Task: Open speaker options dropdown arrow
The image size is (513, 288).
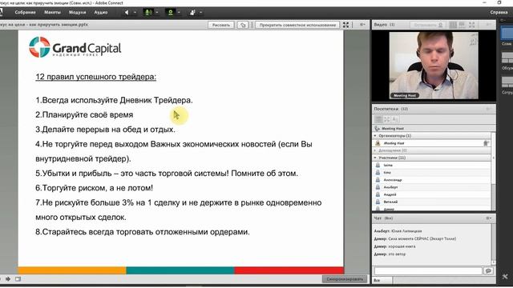Action: pyautogui.click(x=135, y=13)
